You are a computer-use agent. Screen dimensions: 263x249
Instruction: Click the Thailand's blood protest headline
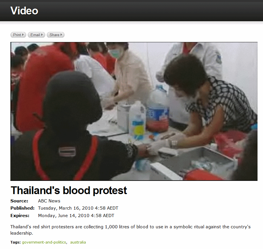click(69, 190)
